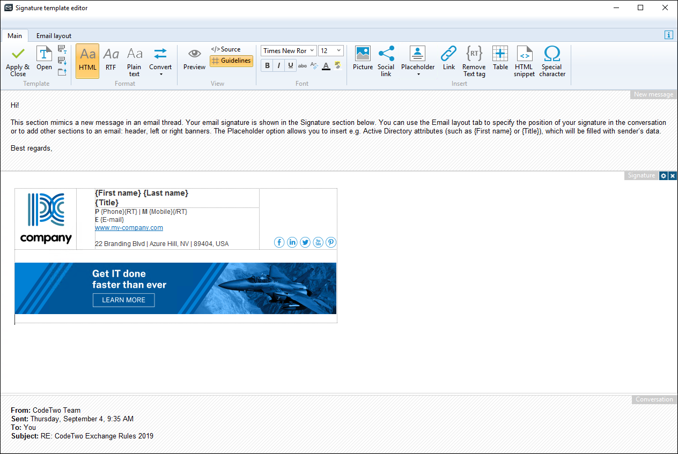Image resolution: width=678 pixels, height=454 pixels.
Task: Click the address line 22 Branding Blvd
Action: pos(161,244)
